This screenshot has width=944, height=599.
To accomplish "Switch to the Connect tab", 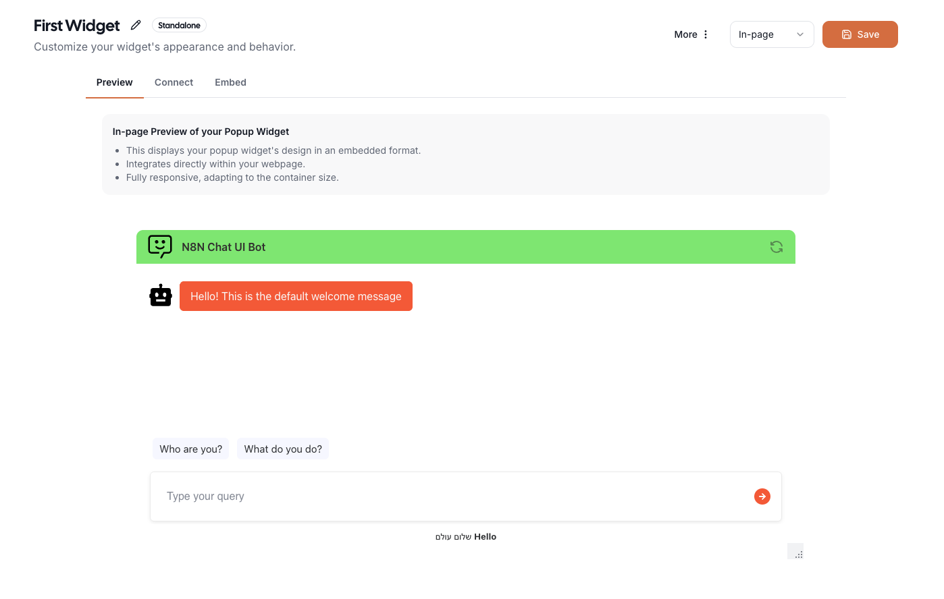I will (174, 82).
